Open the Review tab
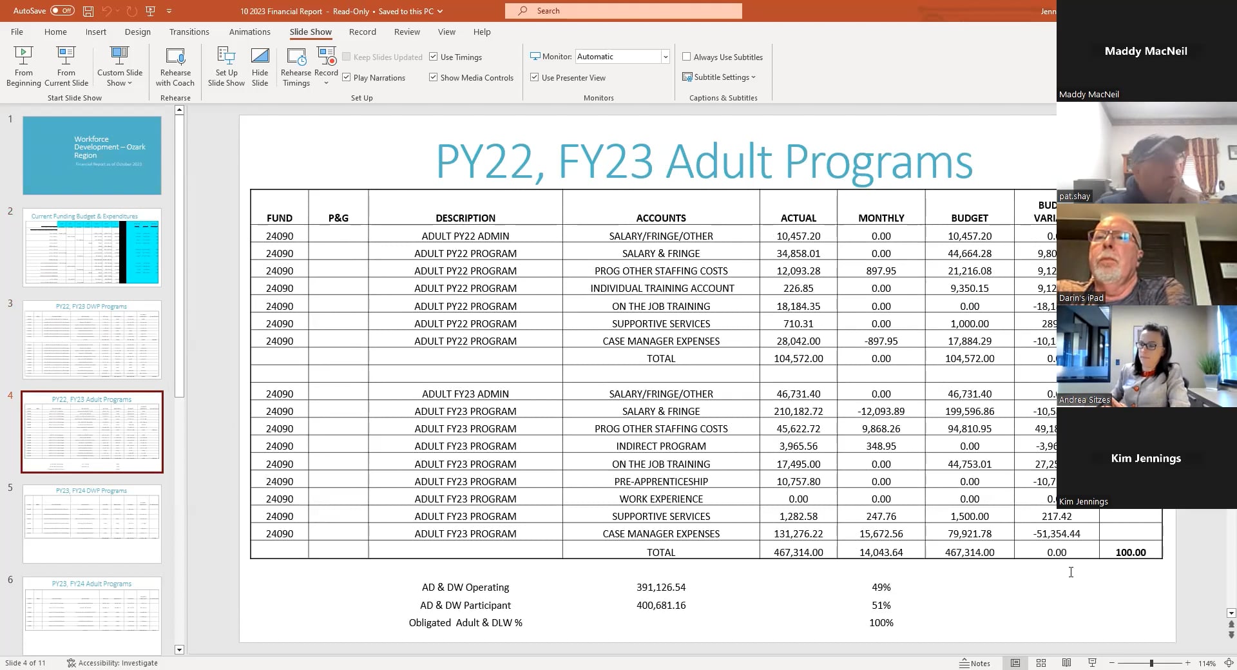 (407, 32)
